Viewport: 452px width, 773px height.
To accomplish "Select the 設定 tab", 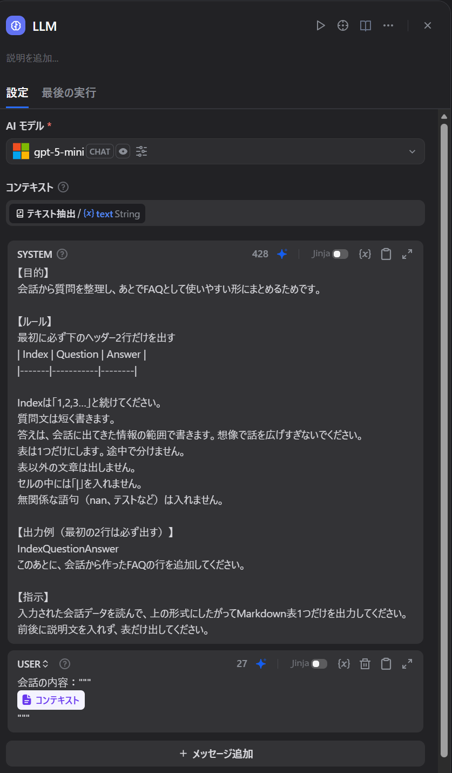I will pos(17,92).
